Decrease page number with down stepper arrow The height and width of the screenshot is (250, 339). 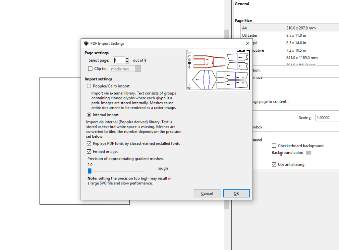[x=127, y=62]
